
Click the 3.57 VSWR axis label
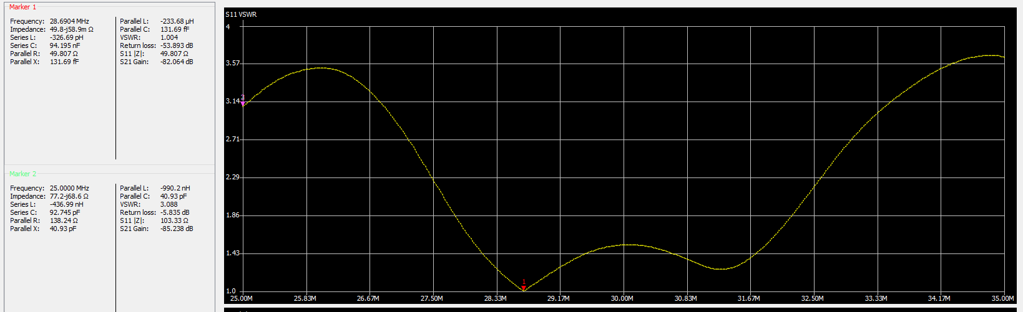[232, 64]
